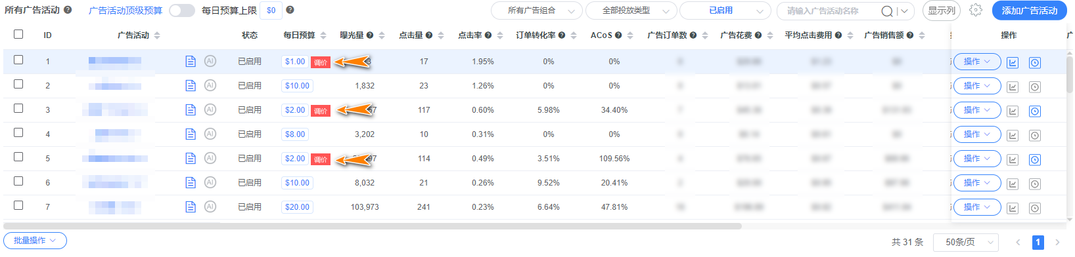The width and height of the screenshot is (1075, 257).
Task: Open the document icon for campaign 1
Action: click(x=191, y=62)
